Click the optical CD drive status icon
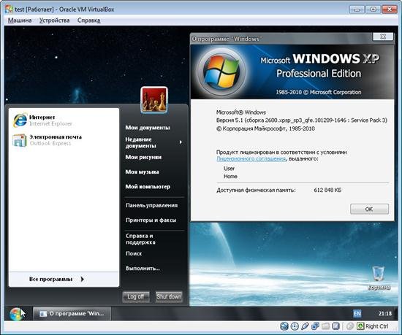This screenshot has width=402, height=335. [x=295, y=326]
